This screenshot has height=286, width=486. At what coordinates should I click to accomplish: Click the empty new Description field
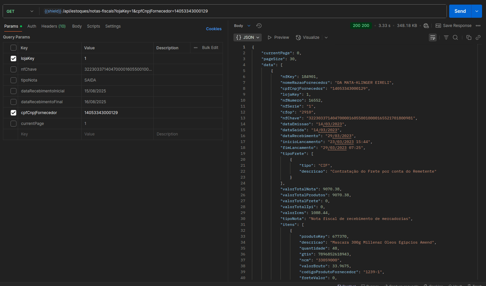pos(188,134)
